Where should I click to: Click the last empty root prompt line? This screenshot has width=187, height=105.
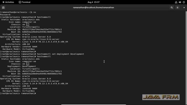point(18,93)
